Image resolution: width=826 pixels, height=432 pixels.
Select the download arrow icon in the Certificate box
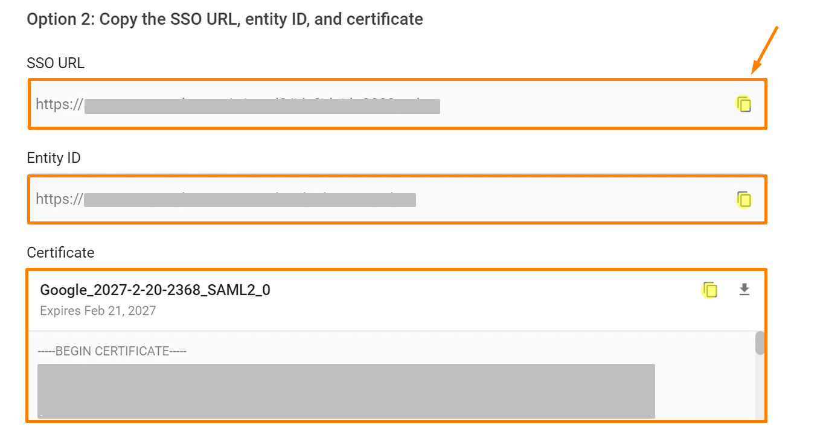click(x=744, y=290)
